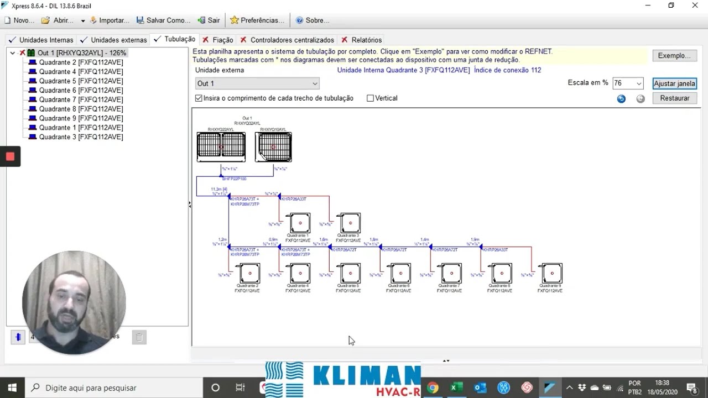Save with the Salvar Como toolbar button
Screen dimensions: 708x398
pos(163,20)
